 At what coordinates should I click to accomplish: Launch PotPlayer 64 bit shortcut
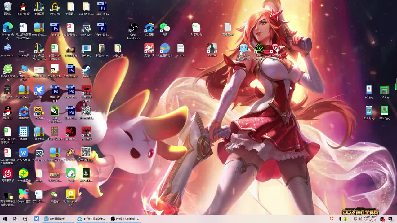[70, 194]
